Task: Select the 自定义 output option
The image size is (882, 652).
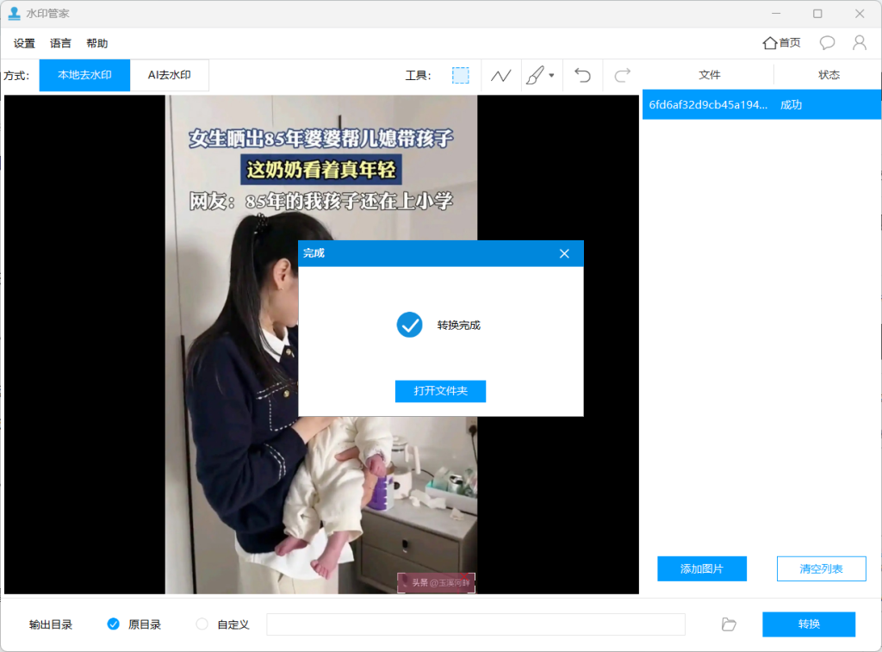Action: (202, 624)
